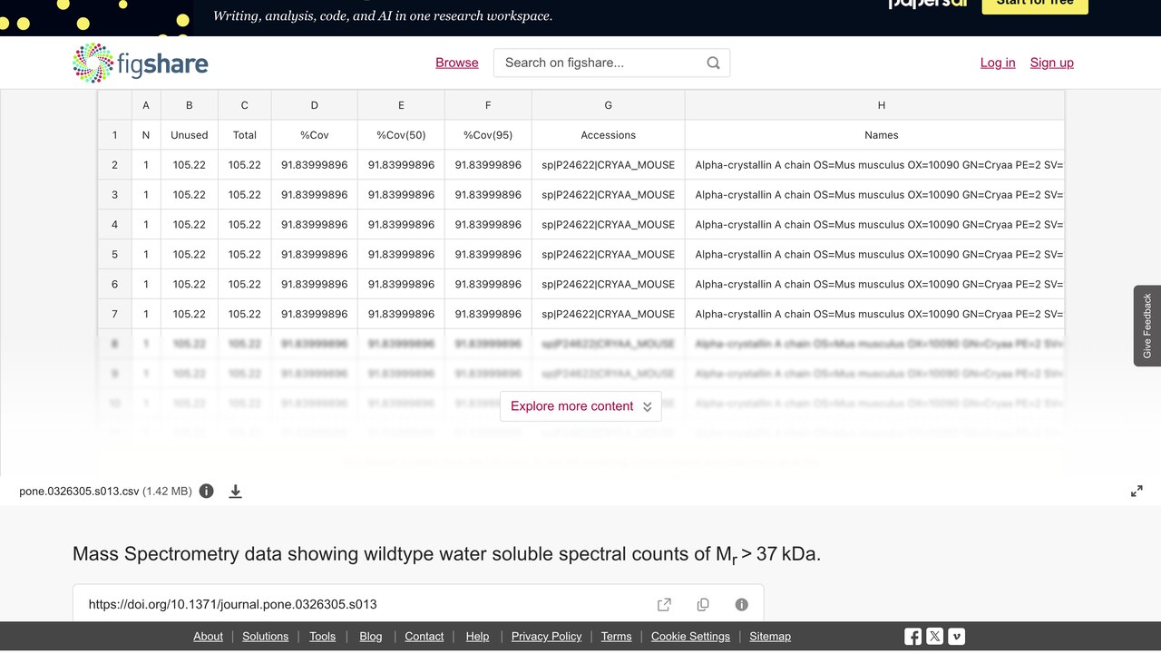This screenshot has width=1161, height=653.
Task: Click the search magnifier icon
Action: [713, 63]
